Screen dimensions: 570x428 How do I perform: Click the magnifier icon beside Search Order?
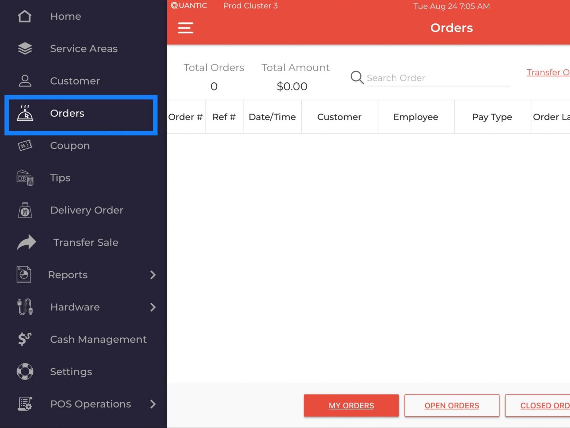tap(356, 78)
